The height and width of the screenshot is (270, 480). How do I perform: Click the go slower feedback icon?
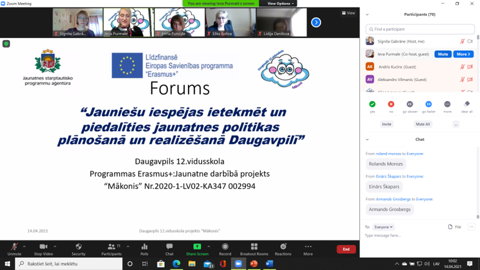[x=410, y=105]
